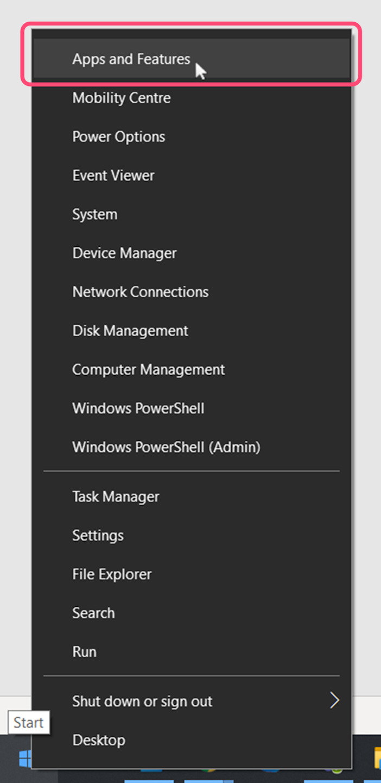
Task: Select Mobility Centre from the menu
Action: click(122, 98)
